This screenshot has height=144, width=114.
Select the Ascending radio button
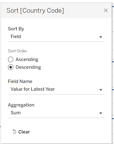(x=10, y=59)
